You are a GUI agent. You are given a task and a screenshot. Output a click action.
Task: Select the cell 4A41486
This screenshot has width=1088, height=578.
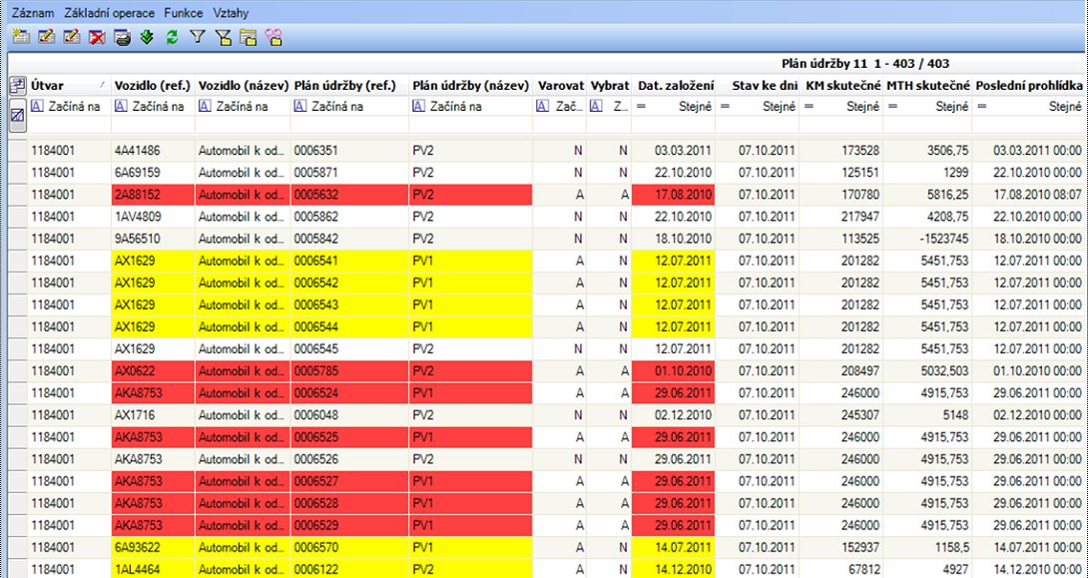click(x=153, y=150)
